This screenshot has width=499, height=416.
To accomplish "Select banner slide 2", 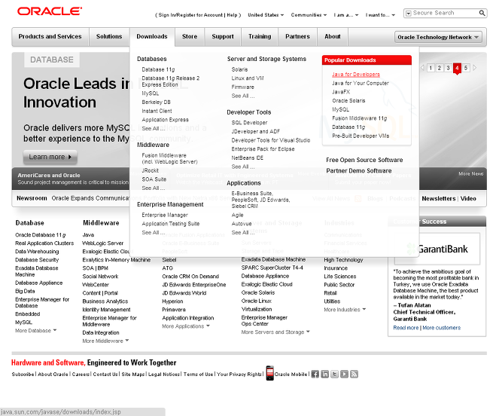I will point(440,68).
